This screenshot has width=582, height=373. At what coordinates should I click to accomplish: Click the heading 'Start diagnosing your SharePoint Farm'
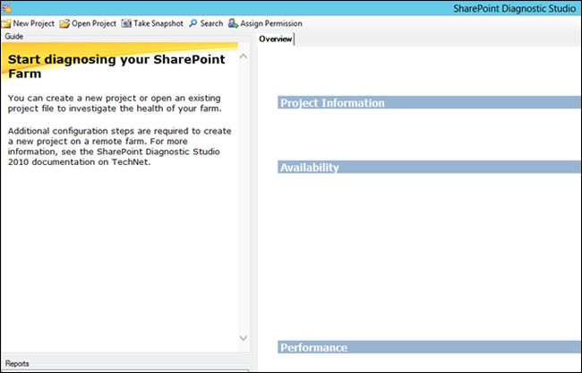[x=116, y=66]
